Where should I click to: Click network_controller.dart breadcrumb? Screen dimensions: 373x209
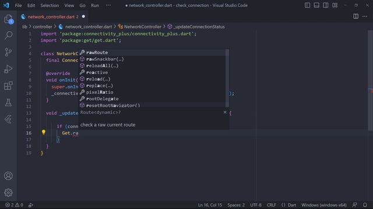coord(88,27)
